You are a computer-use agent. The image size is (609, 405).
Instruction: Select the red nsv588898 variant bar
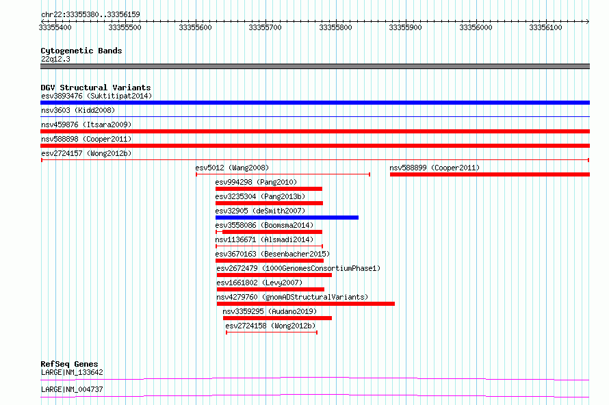click(x=315, y=146)
